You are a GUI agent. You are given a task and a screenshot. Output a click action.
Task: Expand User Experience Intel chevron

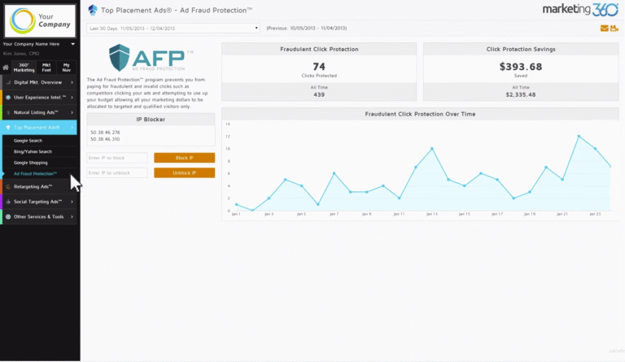72,98
